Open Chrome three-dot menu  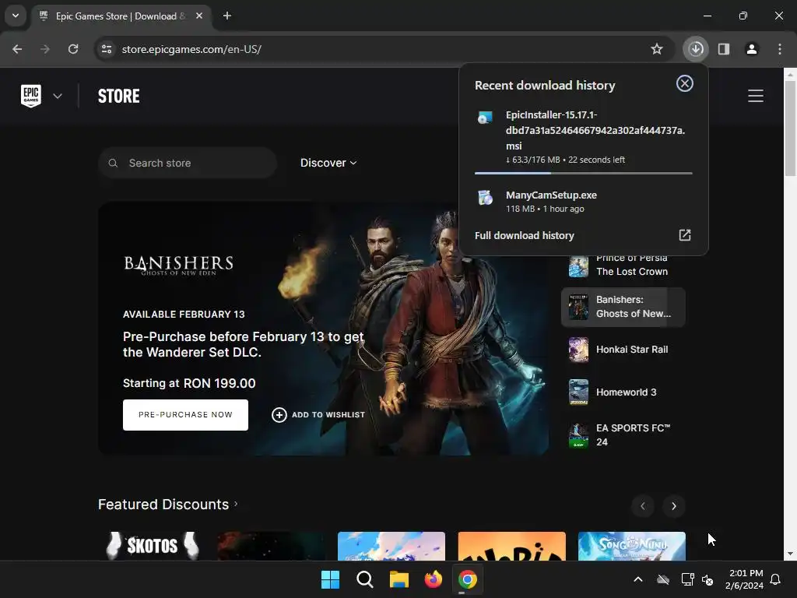(780, 49)
